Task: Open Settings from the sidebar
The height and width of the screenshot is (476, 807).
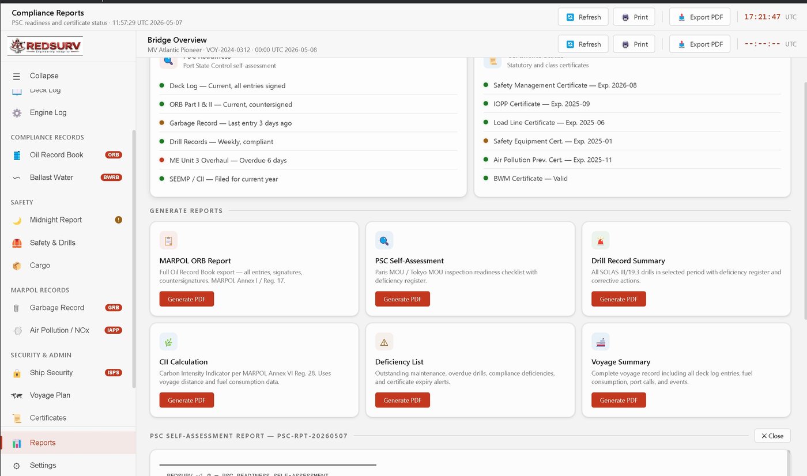Action: point(68,465)
